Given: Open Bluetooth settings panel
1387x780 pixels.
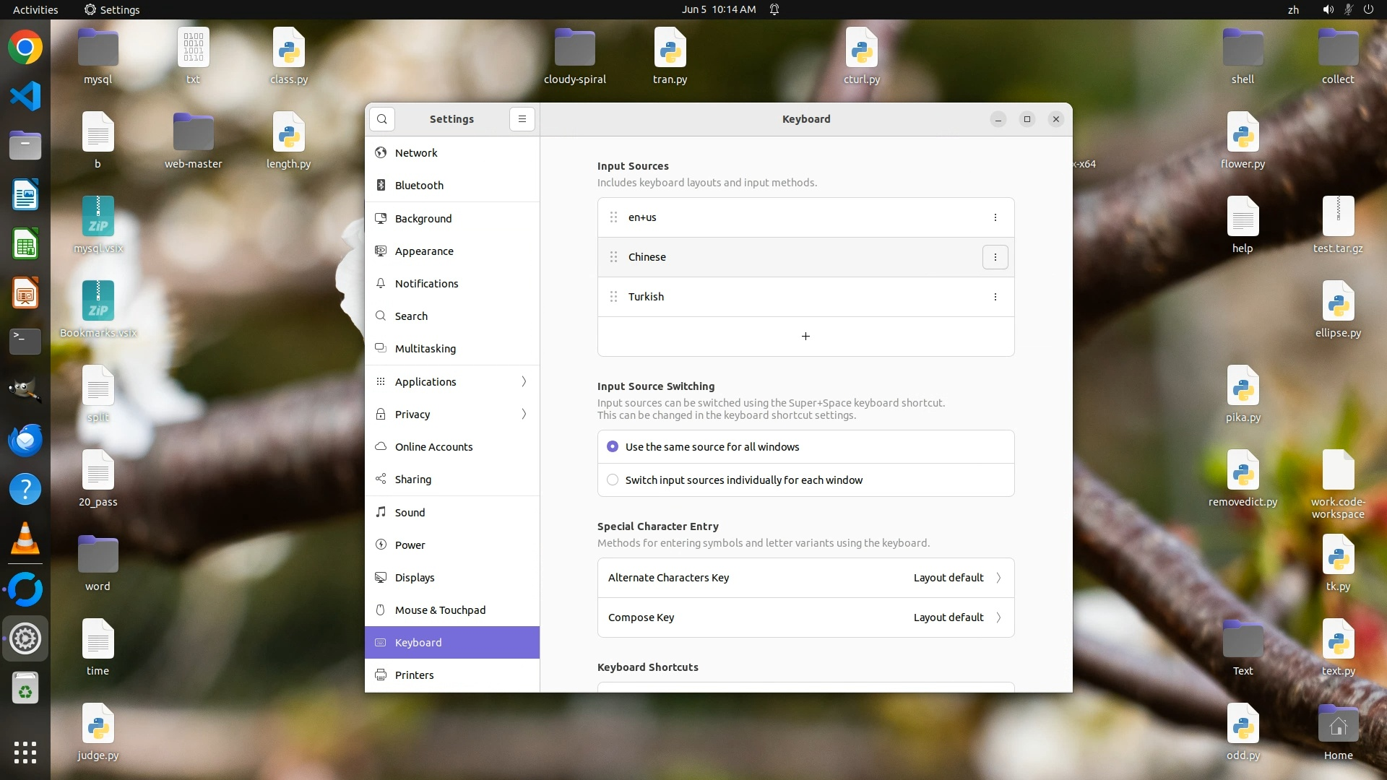Looking at the screenshot, I should (x=419, y=186).
